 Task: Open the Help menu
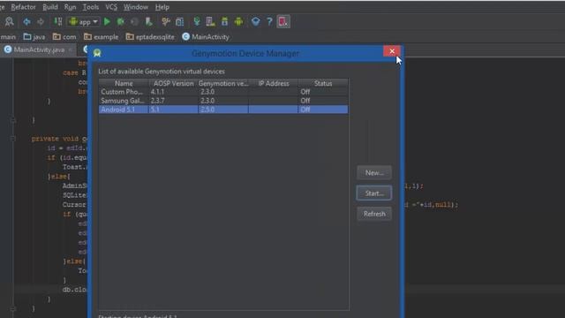[162, 7]
